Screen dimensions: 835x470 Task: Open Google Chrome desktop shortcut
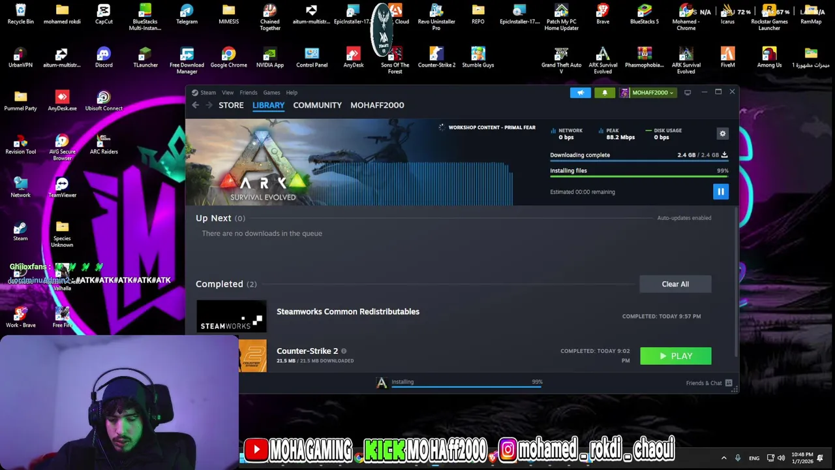pos(228,57)
